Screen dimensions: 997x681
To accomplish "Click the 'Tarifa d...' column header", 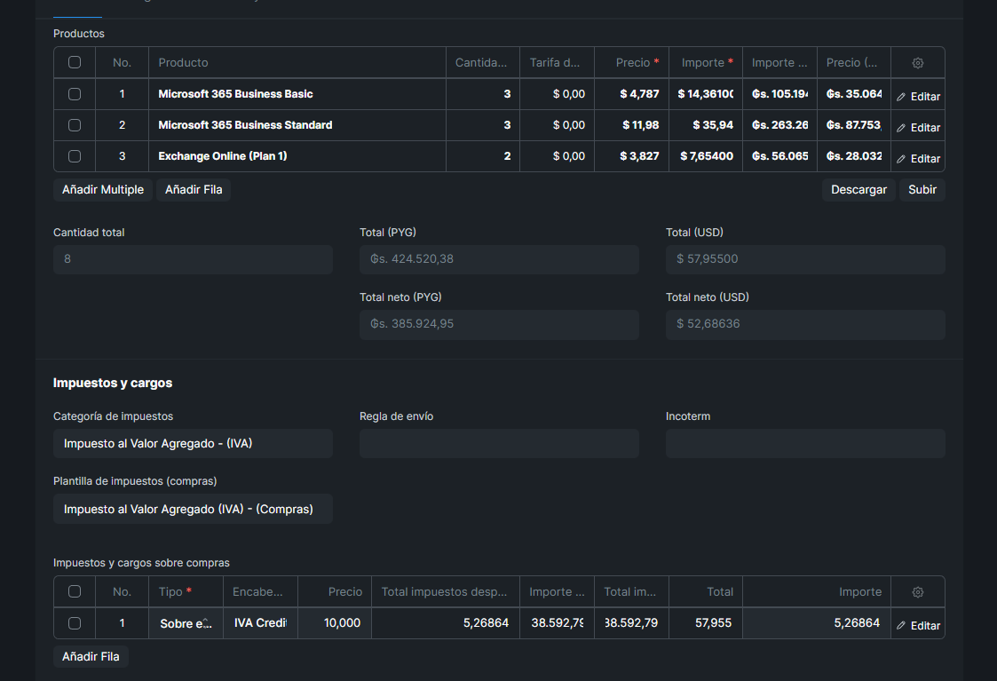I will click(x=557, y=62).
